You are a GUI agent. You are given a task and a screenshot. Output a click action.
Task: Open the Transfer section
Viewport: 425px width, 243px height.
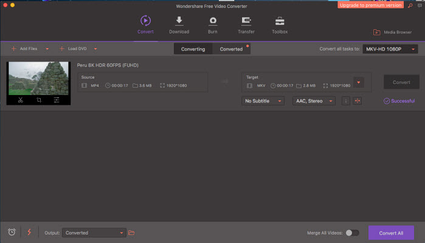coord(246,25)
